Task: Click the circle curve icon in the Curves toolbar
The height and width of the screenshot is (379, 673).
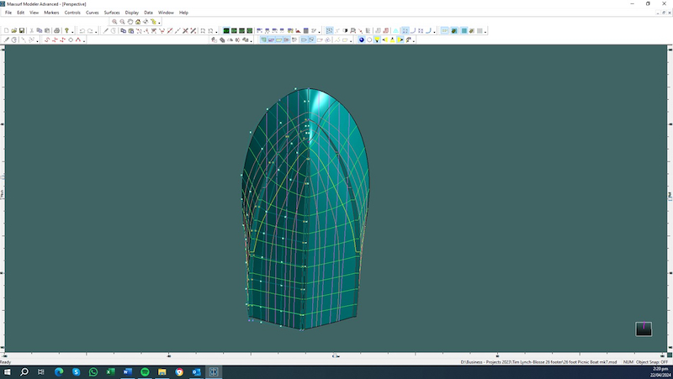Action: (x=71, y=39)
